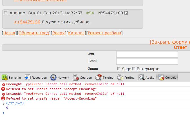Click the Ответ form heading
This screenshot has height=117, width=190.
click(180, 47)
